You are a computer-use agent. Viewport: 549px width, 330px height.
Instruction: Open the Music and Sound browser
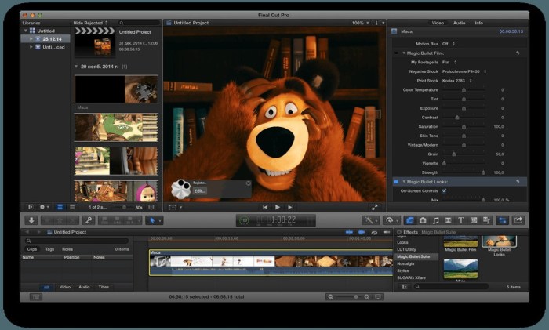click(x=435, y=220)
